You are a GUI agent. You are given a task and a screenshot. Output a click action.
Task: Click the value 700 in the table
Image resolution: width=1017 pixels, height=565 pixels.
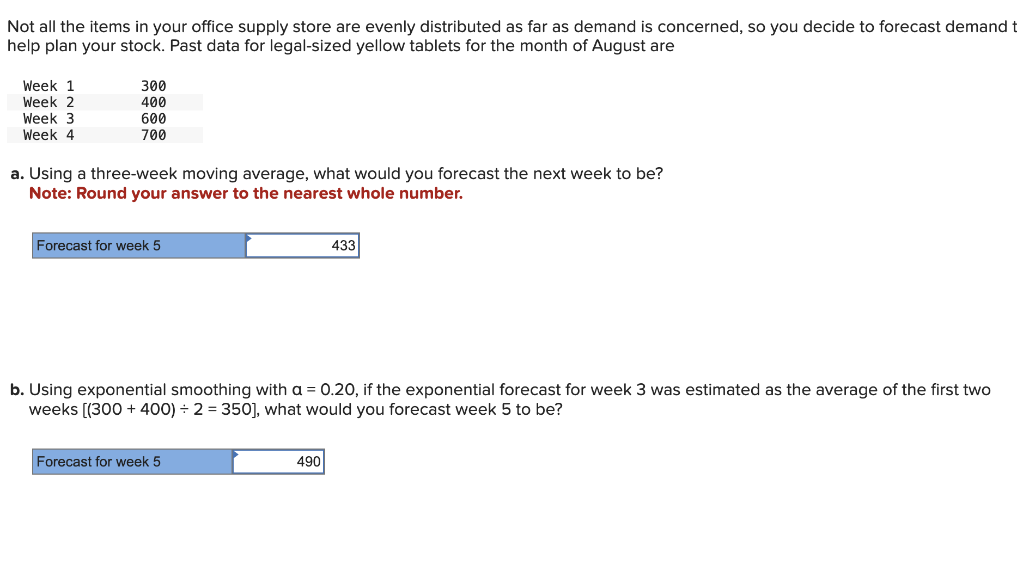153,134
